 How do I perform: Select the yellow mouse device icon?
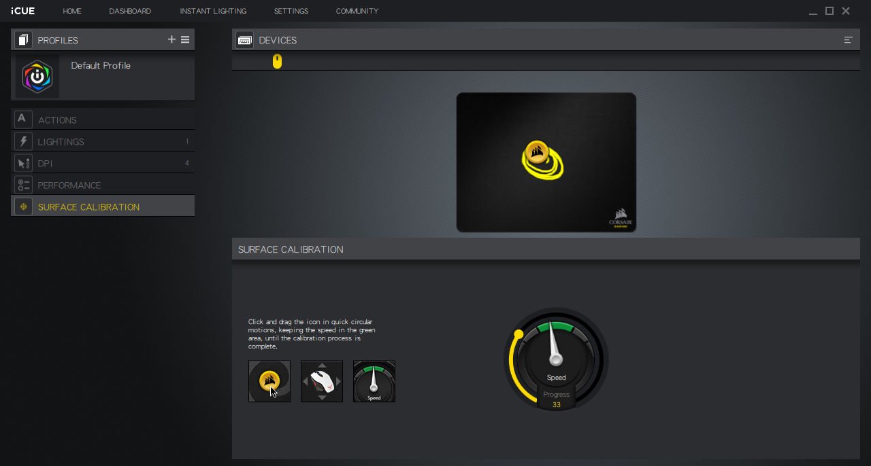[277, 61]
